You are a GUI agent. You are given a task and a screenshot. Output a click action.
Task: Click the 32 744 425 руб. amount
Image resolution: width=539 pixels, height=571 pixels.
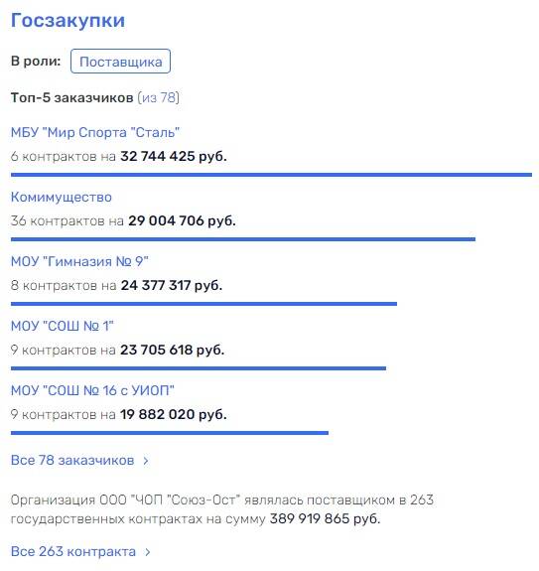click(x=174, y=157)
